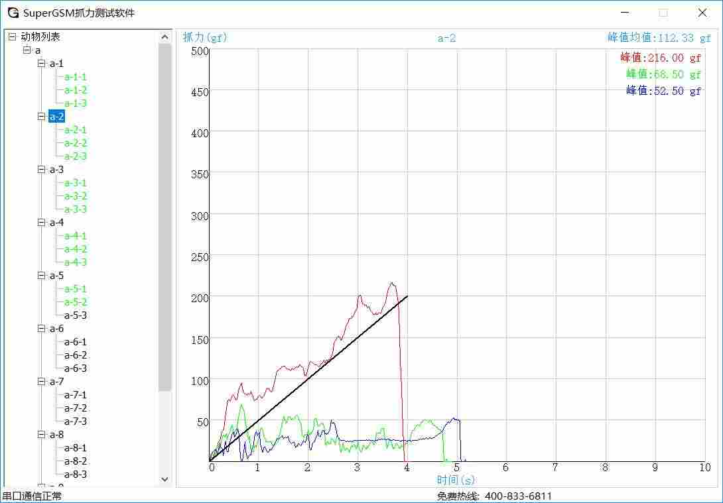
Task: Select the a-2 animal node
Action: pos(56,117)
